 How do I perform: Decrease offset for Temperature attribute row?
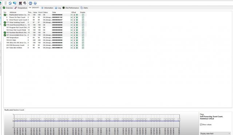click(x=72, y=38)
